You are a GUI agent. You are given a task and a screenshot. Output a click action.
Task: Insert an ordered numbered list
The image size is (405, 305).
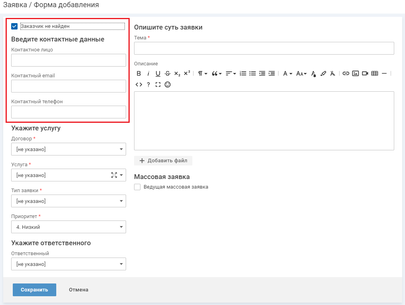click(x=243, y=73)
